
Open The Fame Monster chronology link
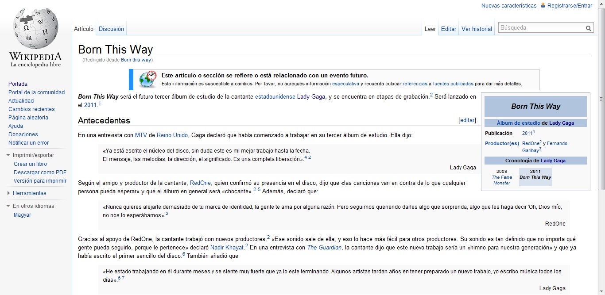(502, 180)
